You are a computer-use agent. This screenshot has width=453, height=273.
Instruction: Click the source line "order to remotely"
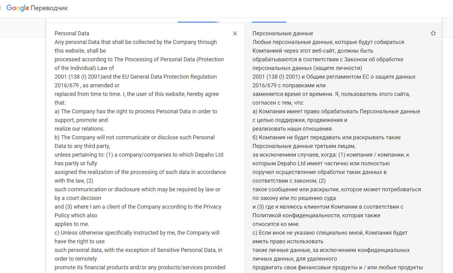pos(76,259)
